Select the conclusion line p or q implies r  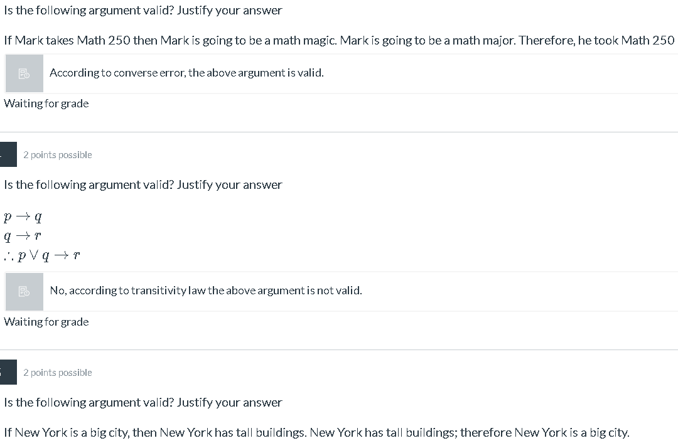(x=41, y=255)
